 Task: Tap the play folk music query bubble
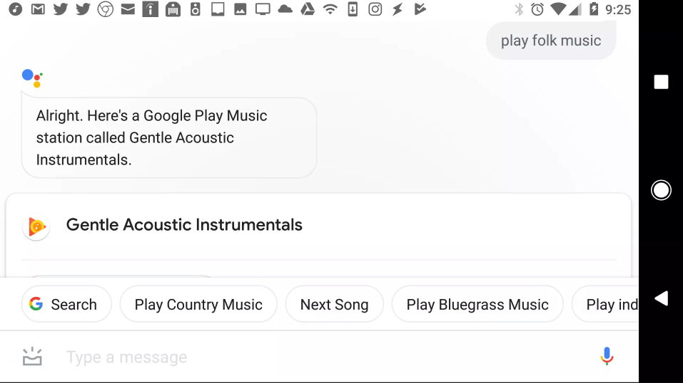coord(550,41)
